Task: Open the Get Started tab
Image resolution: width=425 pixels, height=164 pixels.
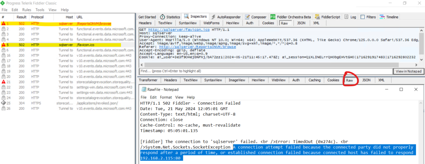Action: click(x=147, y=17)
